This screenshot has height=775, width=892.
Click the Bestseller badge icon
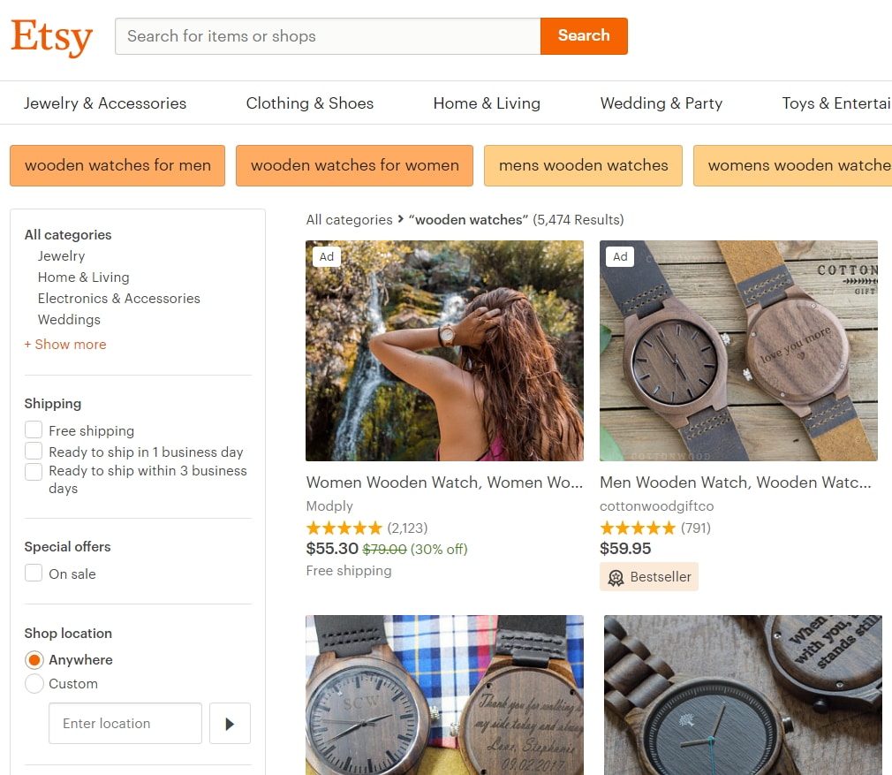coord(616,578)
